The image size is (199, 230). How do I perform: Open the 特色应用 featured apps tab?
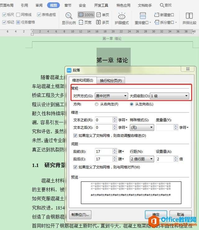tap(123, 5)
